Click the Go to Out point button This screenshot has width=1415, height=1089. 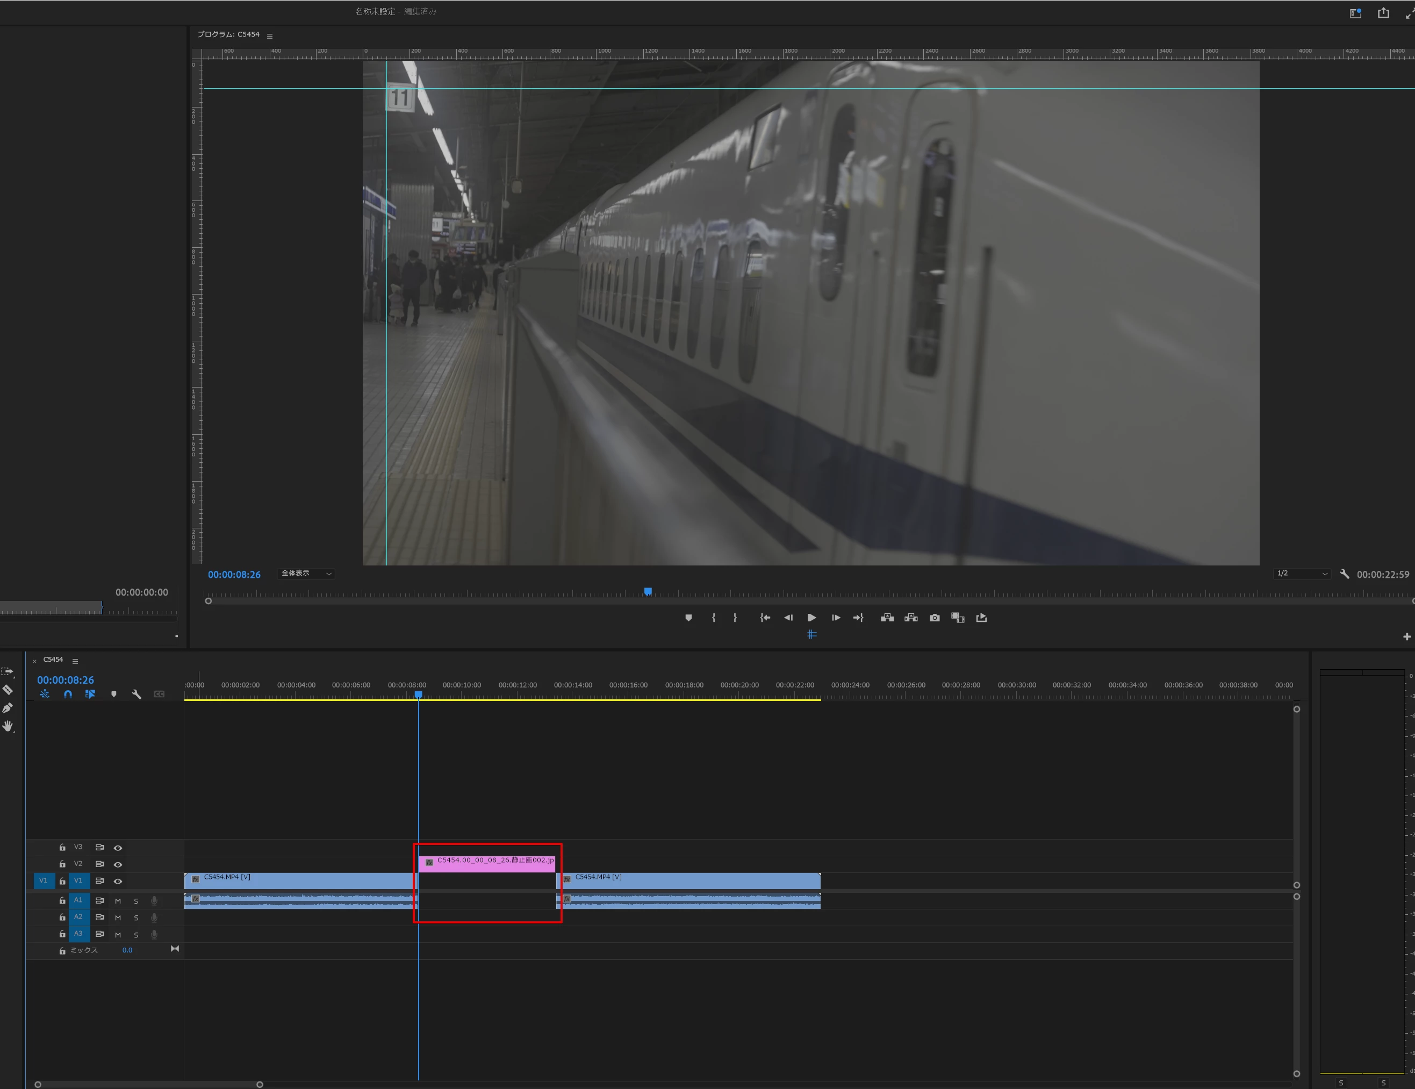pos(858,618)
